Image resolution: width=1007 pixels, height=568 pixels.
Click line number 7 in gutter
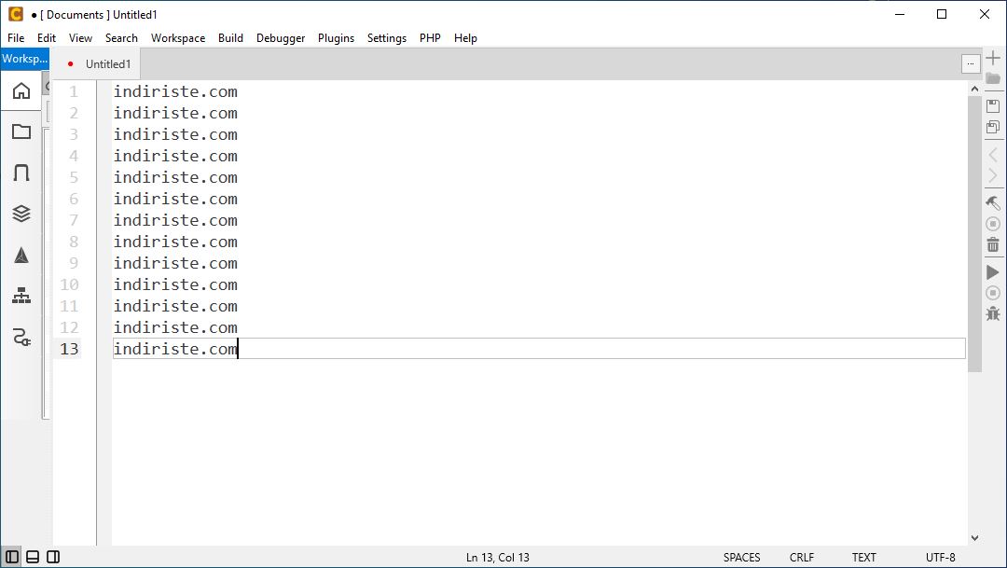tap(74, 220)
